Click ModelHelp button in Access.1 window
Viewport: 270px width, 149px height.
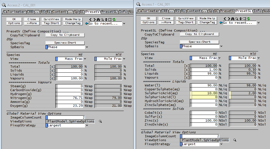207,18
